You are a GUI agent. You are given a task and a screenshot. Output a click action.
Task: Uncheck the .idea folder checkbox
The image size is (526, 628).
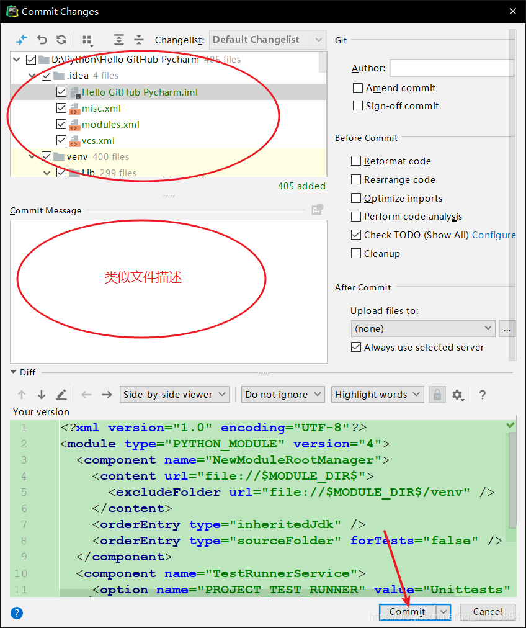[46, 76]
